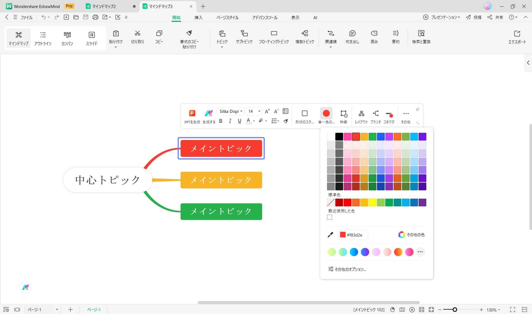
Task: Choose the yellow standard color swatch
Action: click(x=372, y=203)
